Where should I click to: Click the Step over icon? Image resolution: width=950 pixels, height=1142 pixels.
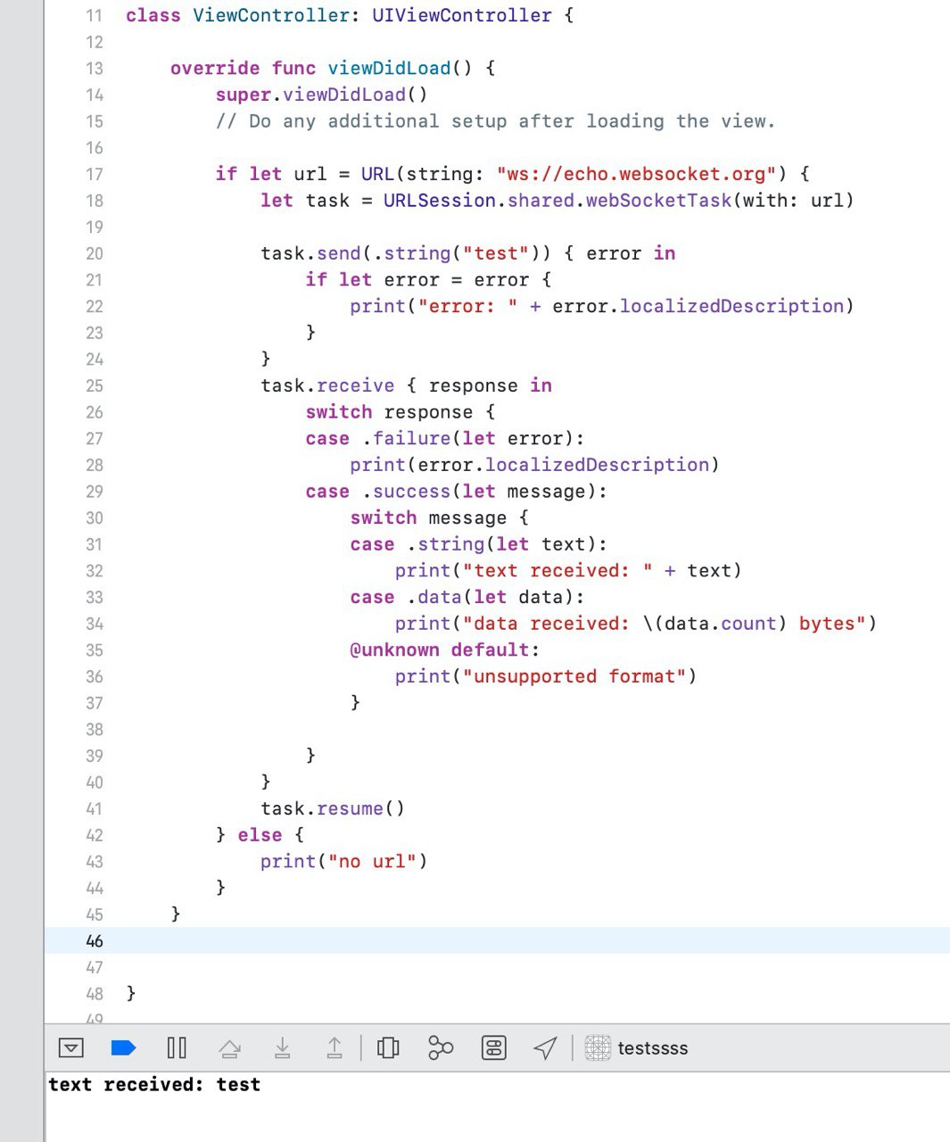(229, 1048)
